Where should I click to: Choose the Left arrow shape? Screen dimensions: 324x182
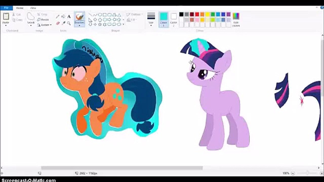coord(114,20)
